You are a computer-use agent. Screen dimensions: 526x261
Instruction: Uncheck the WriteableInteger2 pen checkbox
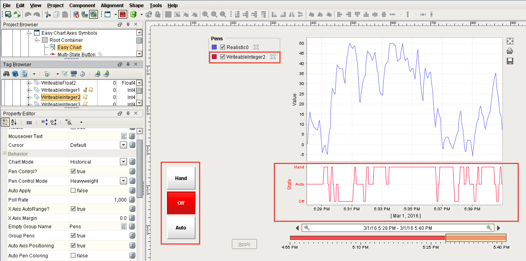[x=223, y=57]
